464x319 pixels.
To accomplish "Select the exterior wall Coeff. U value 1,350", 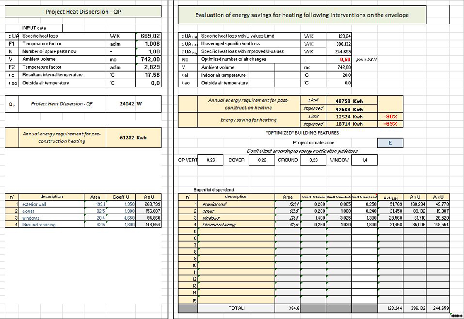I will click(x=121, y=204).
